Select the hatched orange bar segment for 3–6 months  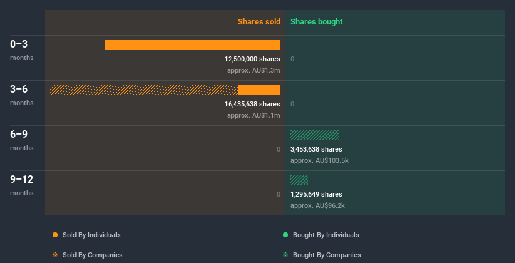(x=144, y=90)
